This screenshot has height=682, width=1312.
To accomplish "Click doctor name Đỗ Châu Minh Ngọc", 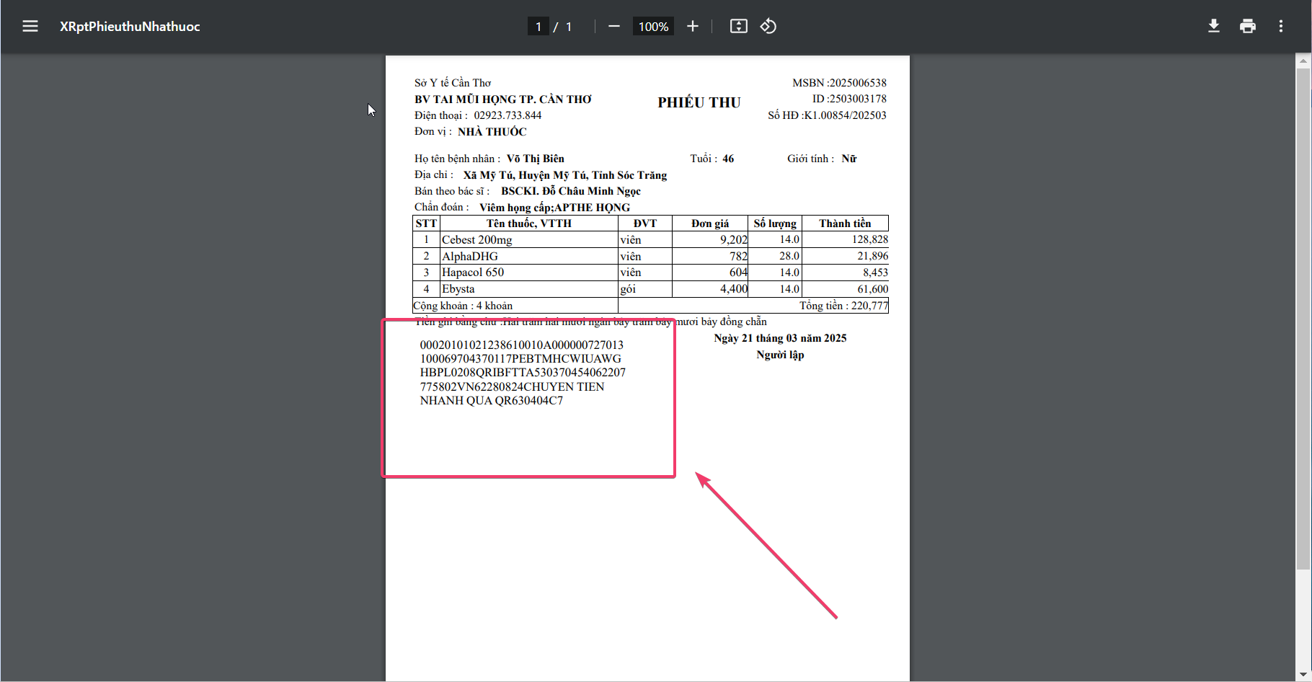I will pyautogui.click(x=571, y=191).
